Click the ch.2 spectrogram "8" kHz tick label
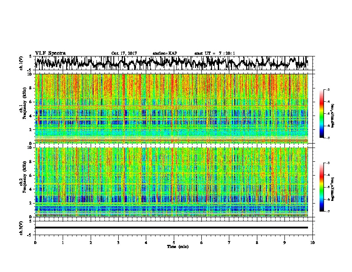The image size is (352, 272). pos(31,161)
